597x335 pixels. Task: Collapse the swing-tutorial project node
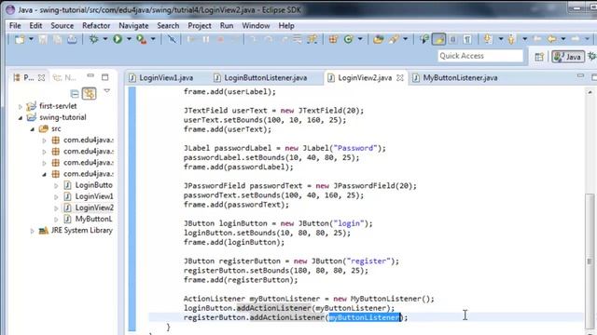point(21,118)
